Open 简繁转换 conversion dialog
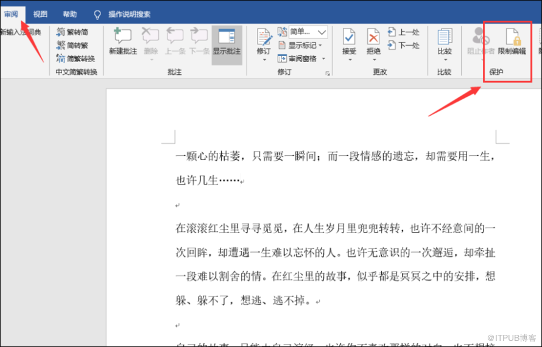This screenshot has height=347, width=542. tap(76, 58)
